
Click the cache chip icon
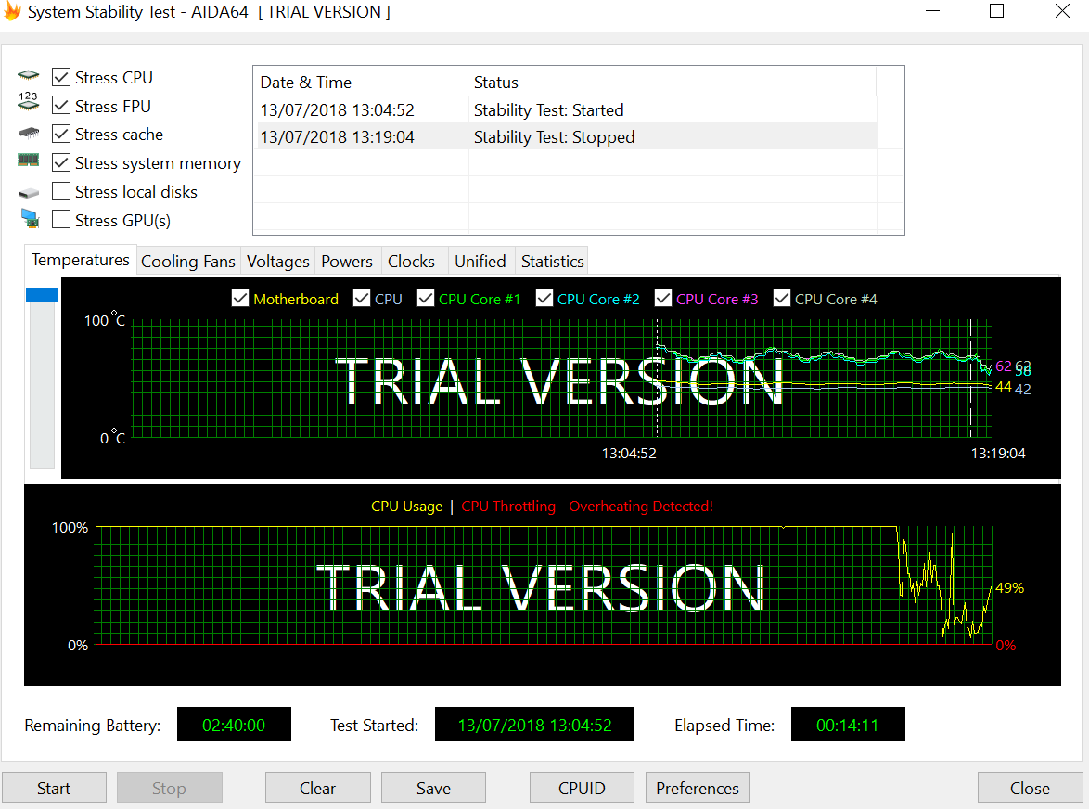tap(29, 132)
